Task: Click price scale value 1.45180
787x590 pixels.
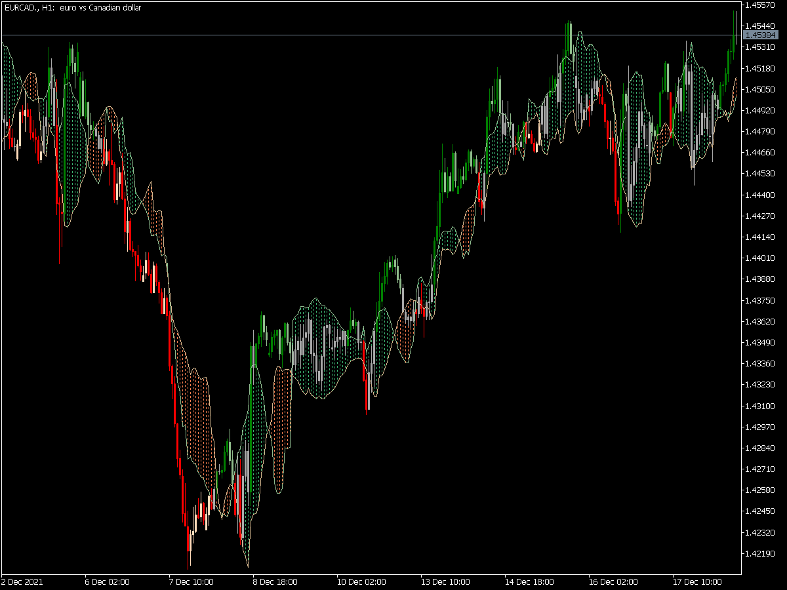Action: (760, 68)
